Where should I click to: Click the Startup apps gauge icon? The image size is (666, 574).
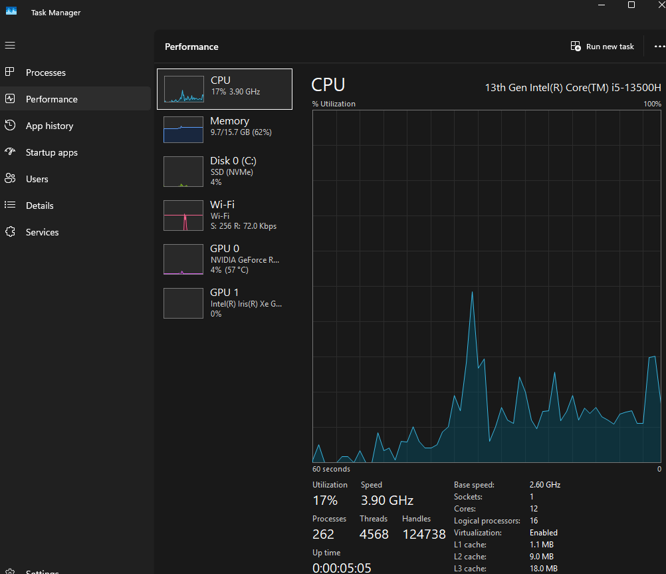point(10,152)
